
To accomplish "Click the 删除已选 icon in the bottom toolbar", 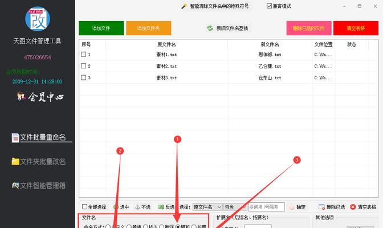I will (321, 207).
